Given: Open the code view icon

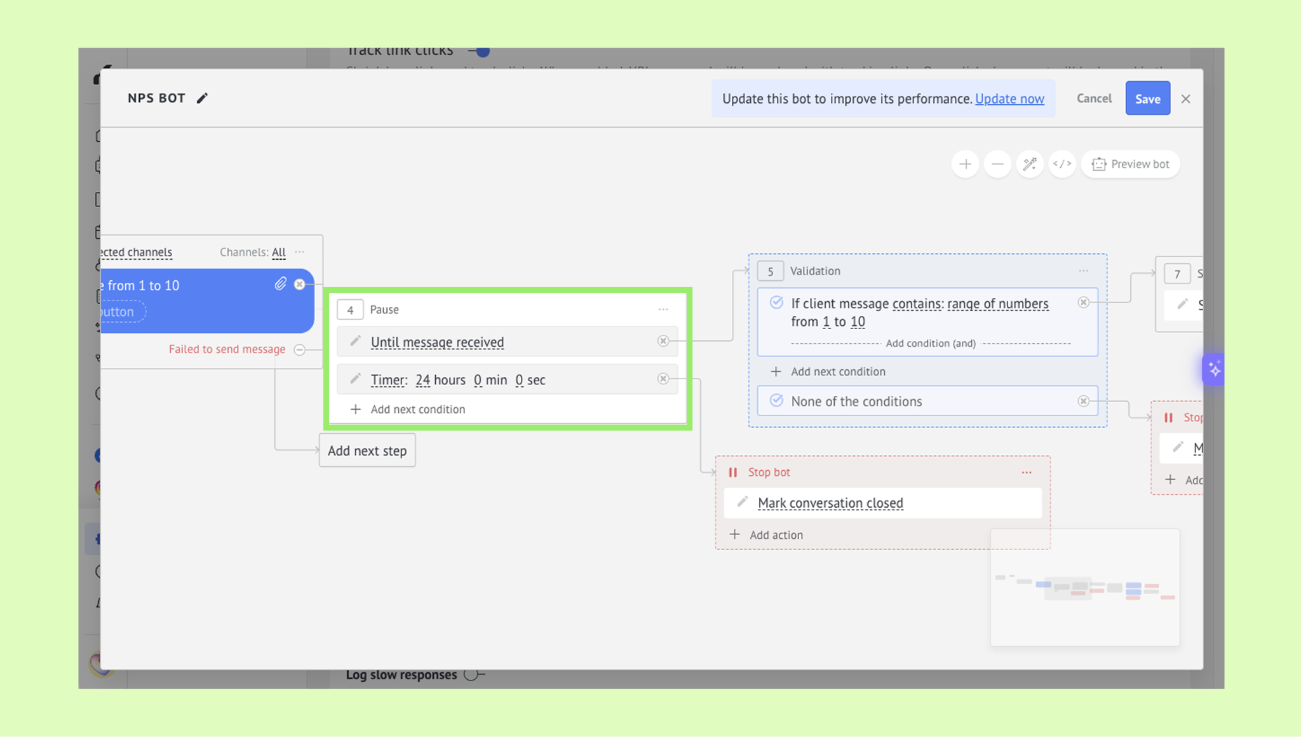Looking at the screenshot, I should (1062, 164).
